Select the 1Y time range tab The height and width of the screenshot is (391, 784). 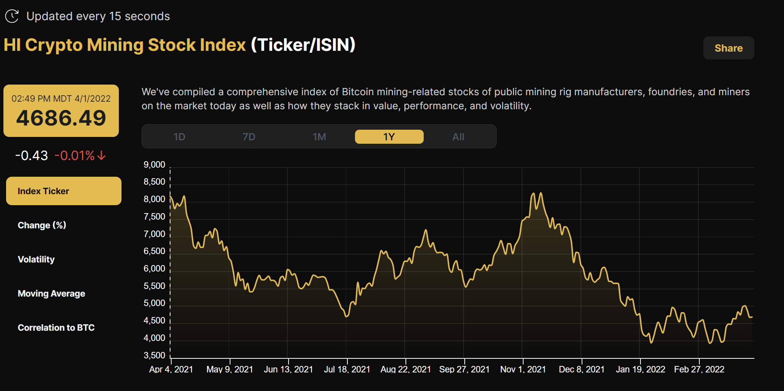389,137
